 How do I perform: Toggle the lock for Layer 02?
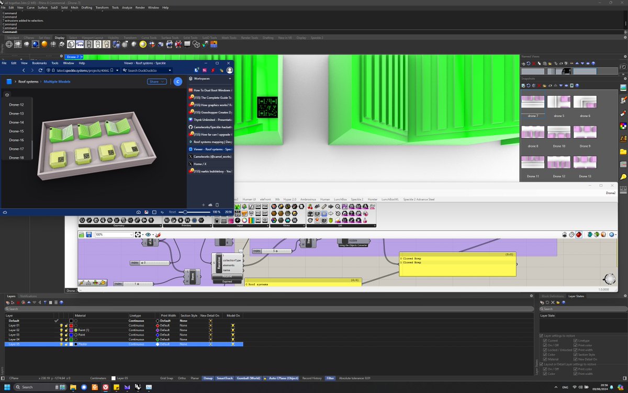coord(66,330)
